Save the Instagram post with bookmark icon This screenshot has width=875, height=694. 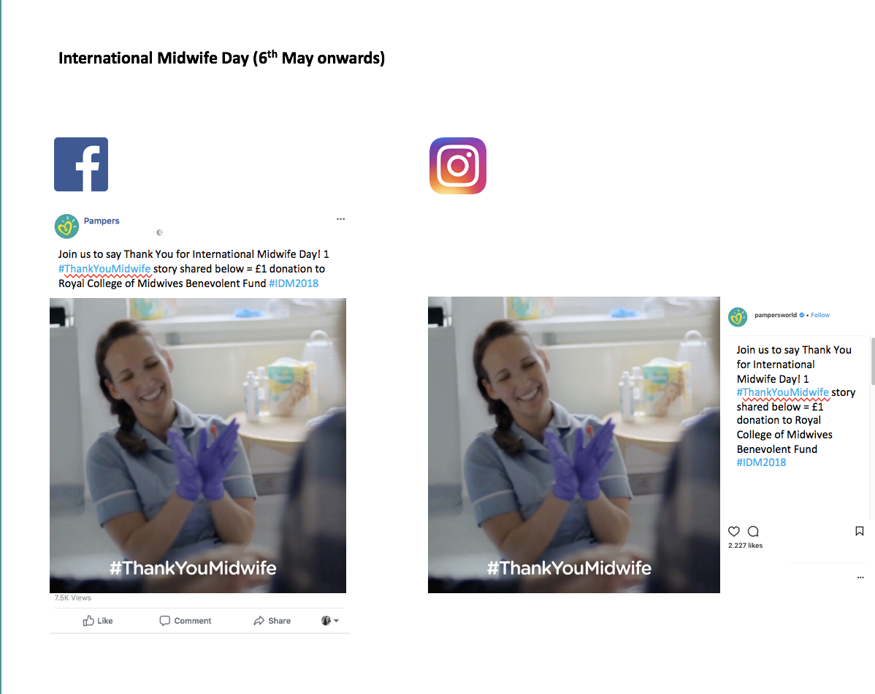(860, 531)
